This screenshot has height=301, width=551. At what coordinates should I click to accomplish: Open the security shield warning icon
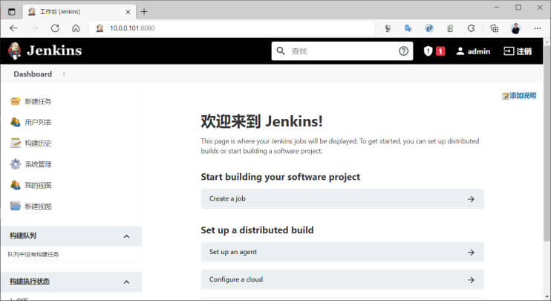tap(428, 51)
